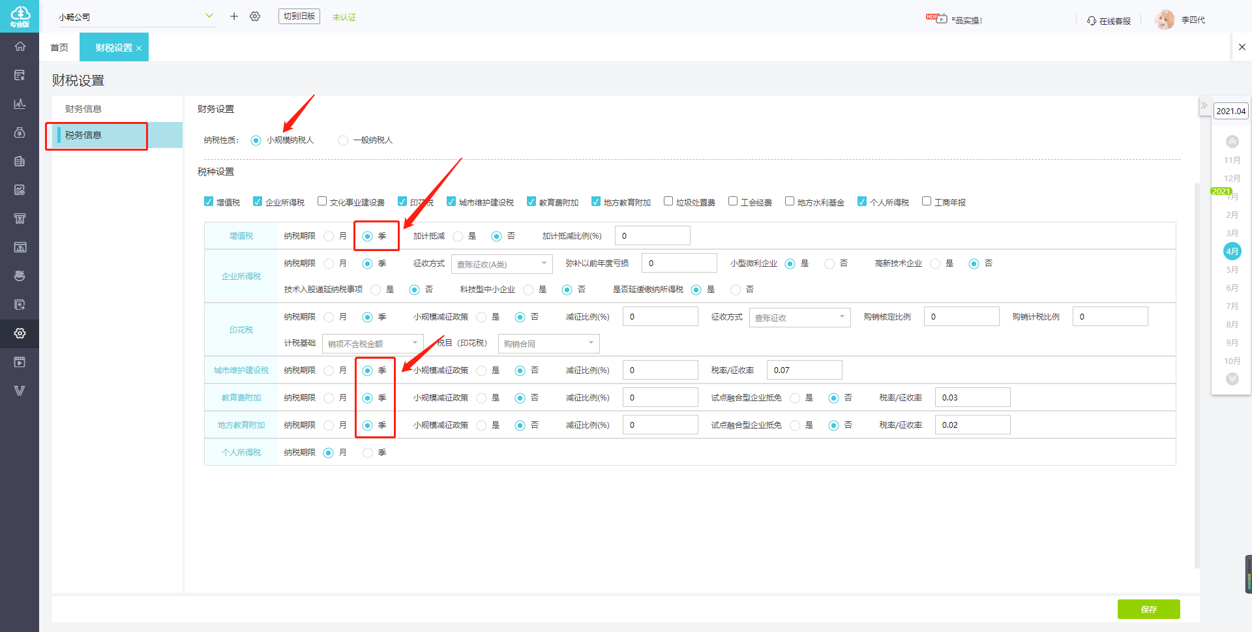Go to earlier months with up arrow
Viewport: 1252px width, 632px height.
click(1232, 142)
